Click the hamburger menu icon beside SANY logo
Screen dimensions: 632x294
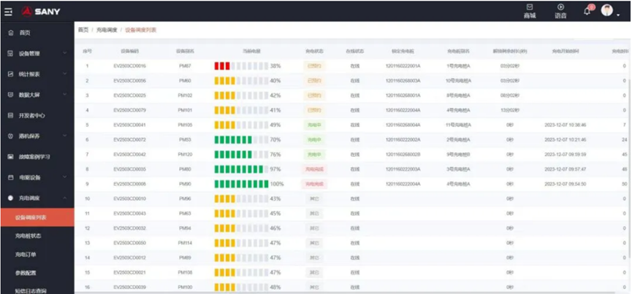[8, 12]
